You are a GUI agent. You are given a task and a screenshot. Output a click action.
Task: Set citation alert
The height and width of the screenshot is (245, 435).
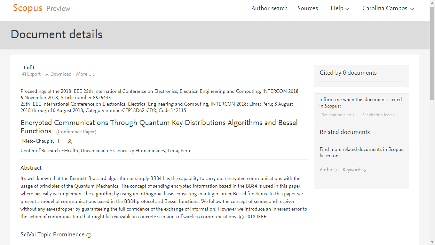[x=338, y=115]
